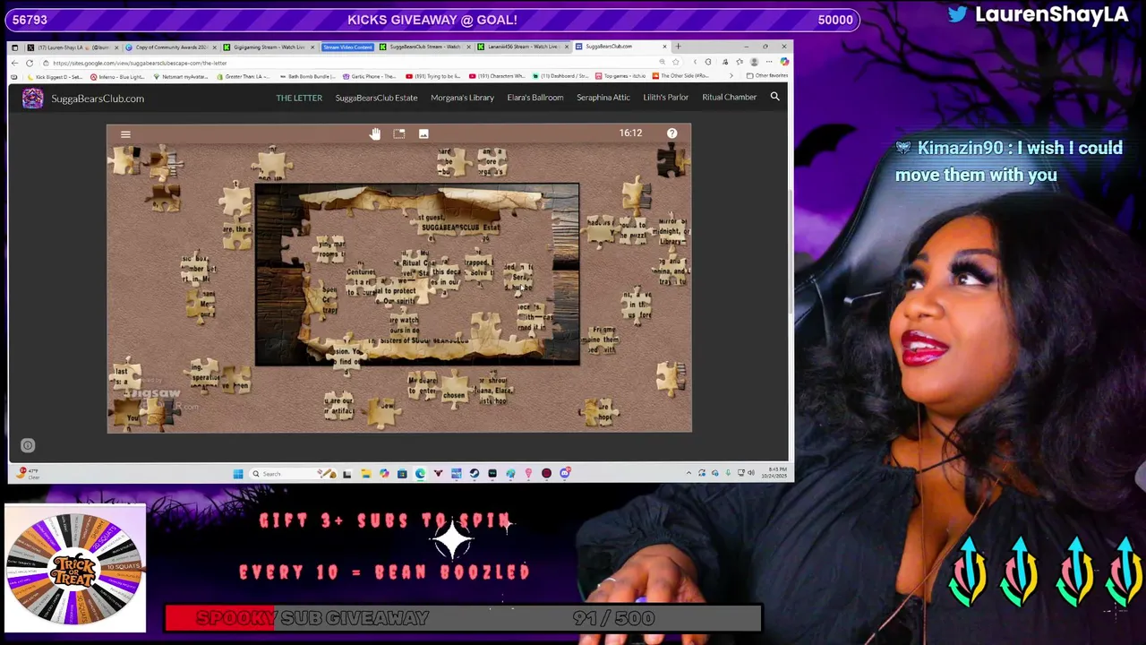
Task: Visit the Ritual Chamber page
Action: point(729,98)
